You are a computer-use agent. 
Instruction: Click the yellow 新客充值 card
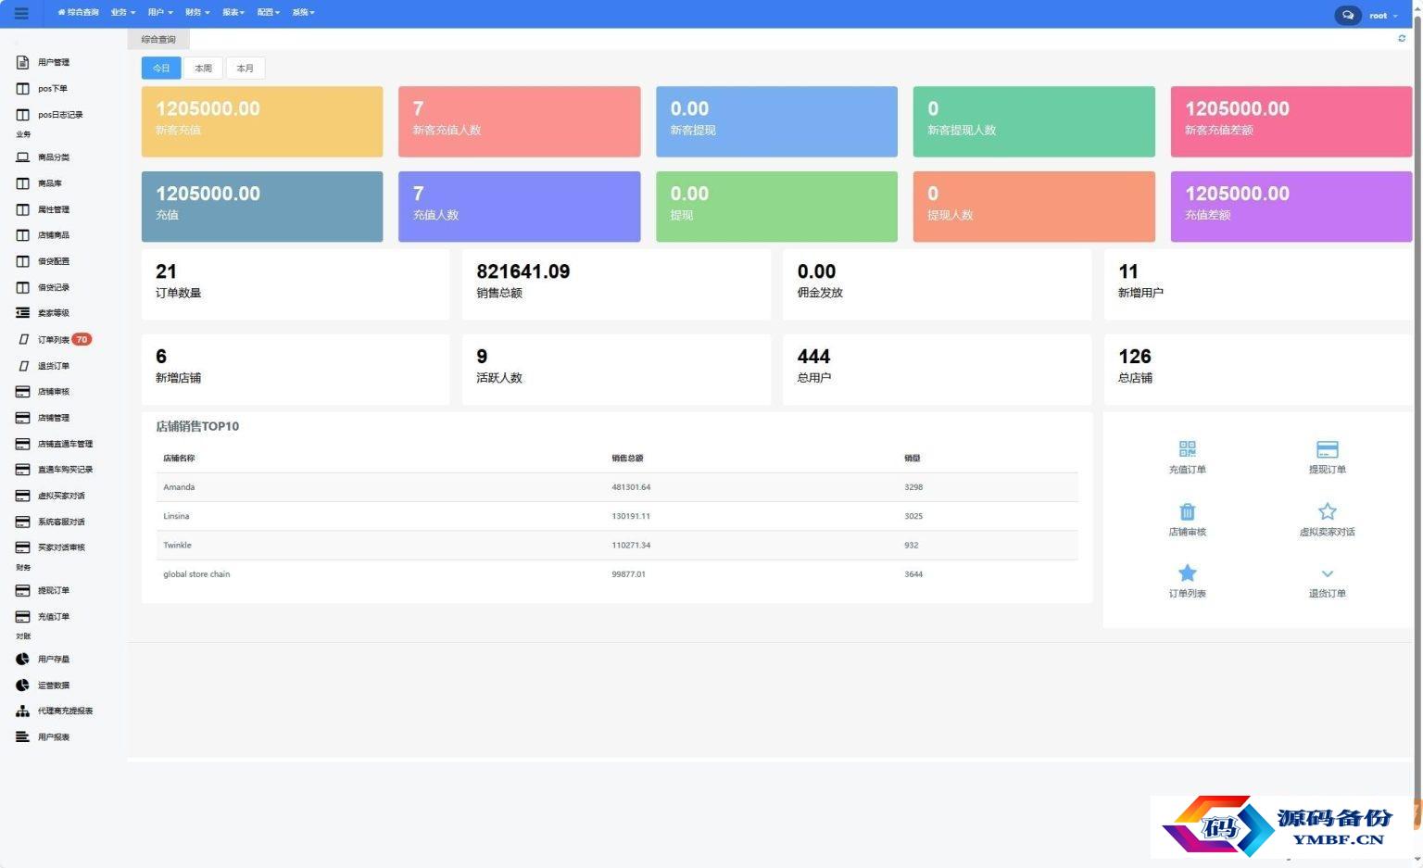click(x=262, y=121)
